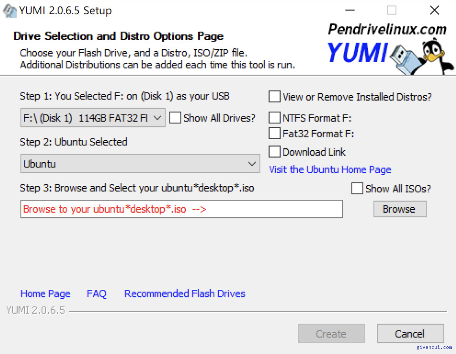Click the 'Step 3: Browse and Select' label

pyautogui.click(x=137, y=188)
